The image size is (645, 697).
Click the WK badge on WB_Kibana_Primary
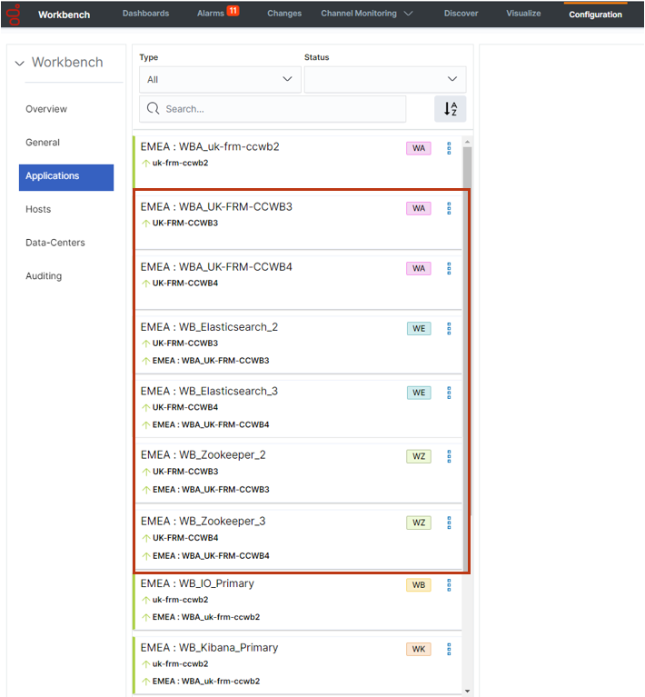tap(418, 649)
